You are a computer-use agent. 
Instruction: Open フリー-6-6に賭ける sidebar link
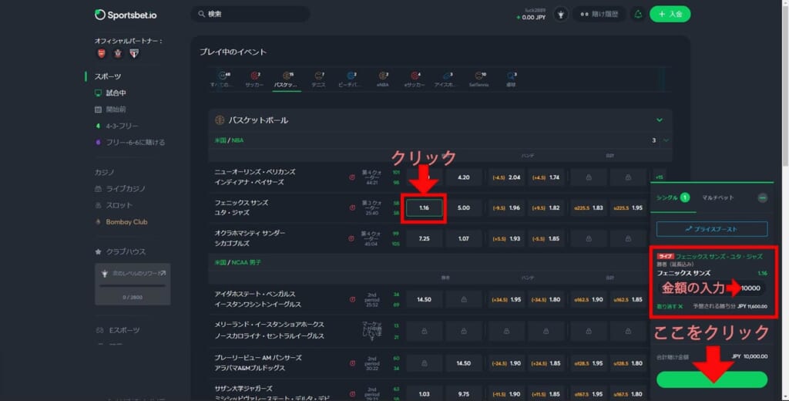tap(135, 143)
